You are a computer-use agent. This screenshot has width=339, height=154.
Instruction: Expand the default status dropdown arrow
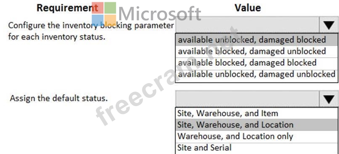pyautogui.click(x=328, y=100)
